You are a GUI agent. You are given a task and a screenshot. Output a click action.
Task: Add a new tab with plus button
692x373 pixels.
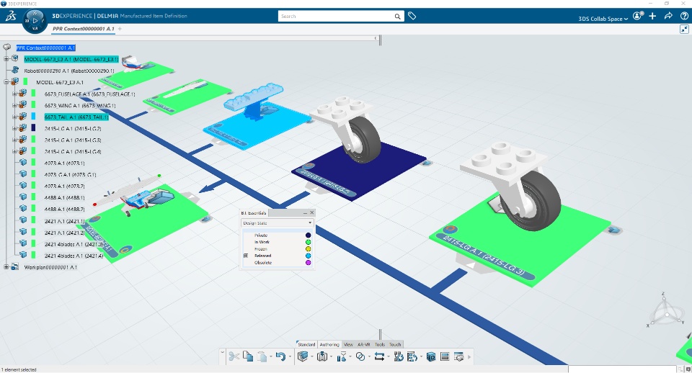pyautogui.click(x=120, y=29)
